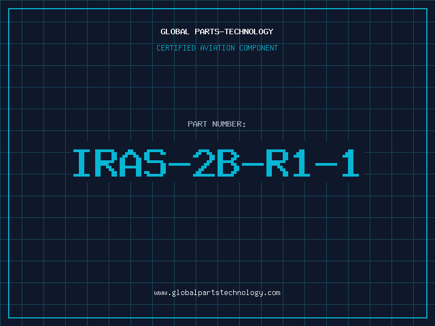Open the www.globalpartstechnology.com link

[217, 293]
